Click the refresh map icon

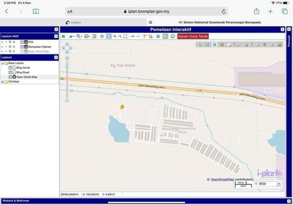[x=173, y=36]
